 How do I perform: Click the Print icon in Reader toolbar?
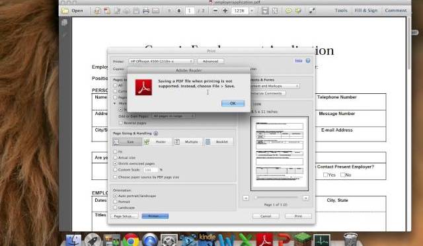pos(146,11)
